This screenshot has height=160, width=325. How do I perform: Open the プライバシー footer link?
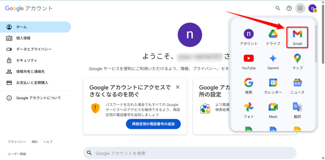pos(17,142)
